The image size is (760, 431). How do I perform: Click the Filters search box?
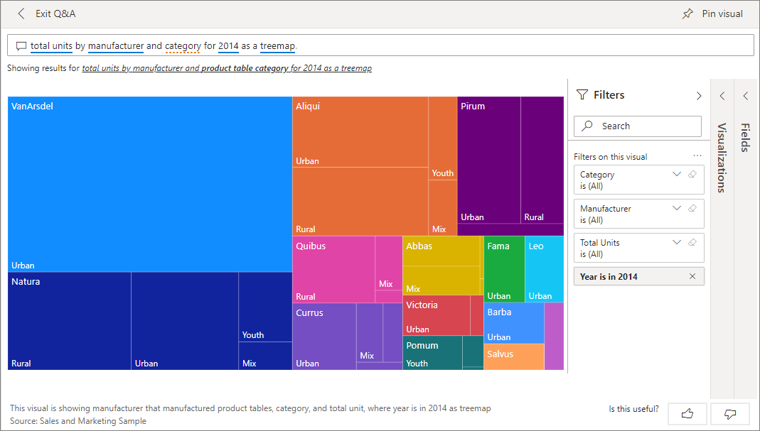click(638, 126)
